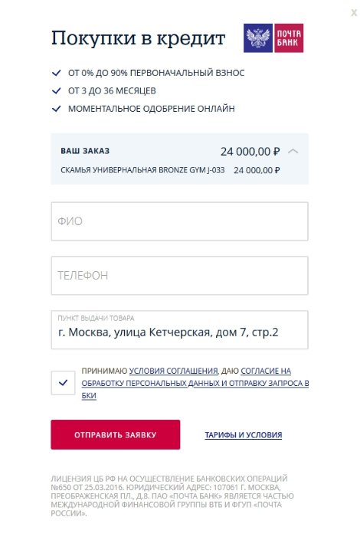The height and width of the screenshot is (540, 360).
Task: Click the БКИ link text
Action: tap(89, 395)
